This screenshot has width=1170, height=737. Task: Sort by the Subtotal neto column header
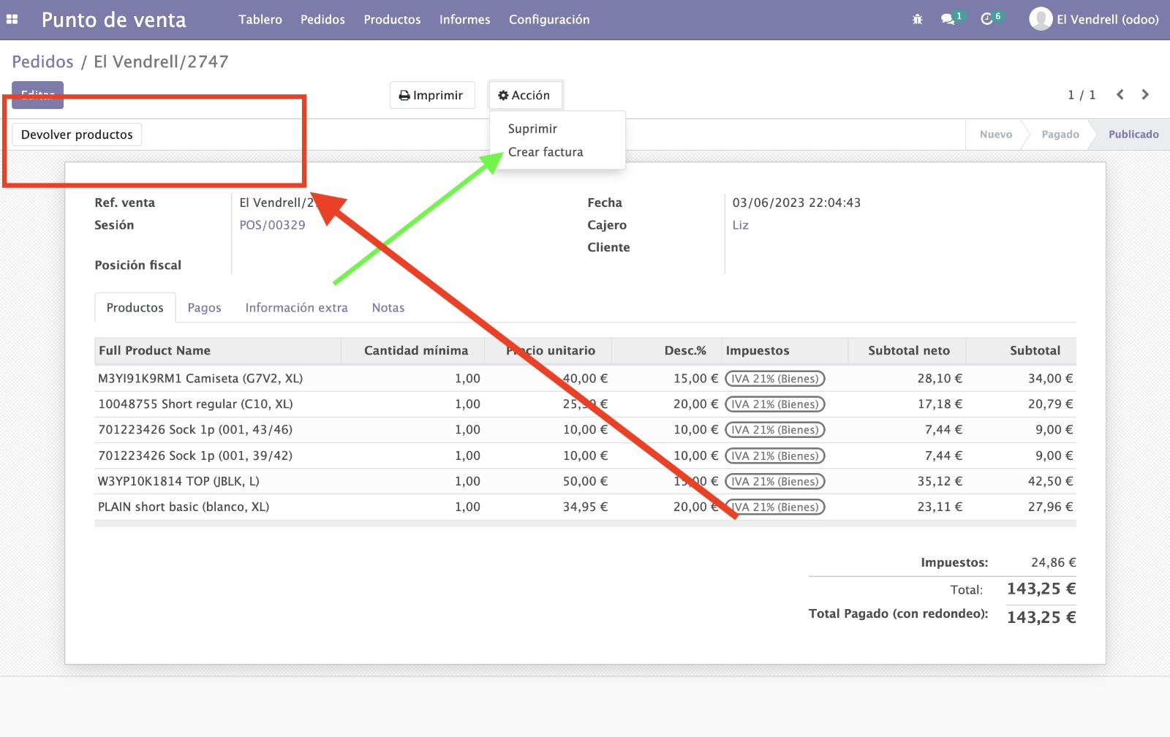908,351
